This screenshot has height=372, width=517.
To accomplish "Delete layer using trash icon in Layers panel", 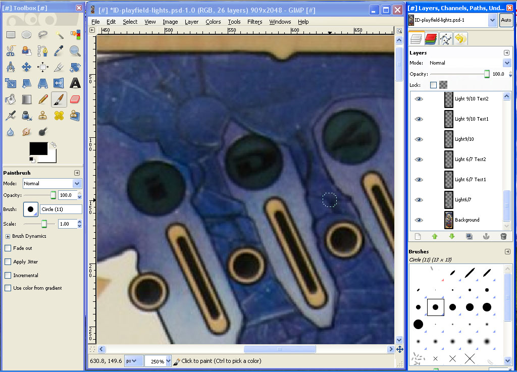I will (503, 236).
